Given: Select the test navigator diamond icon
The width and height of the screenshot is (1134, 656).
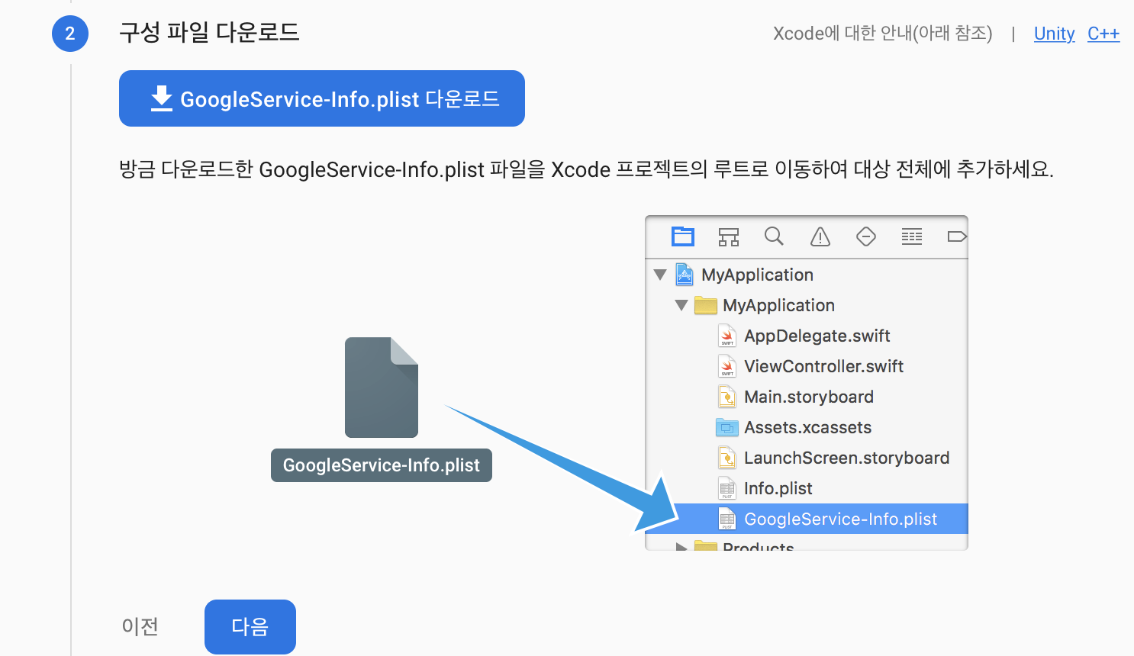Looking at the screenshot, I should 866,236.
